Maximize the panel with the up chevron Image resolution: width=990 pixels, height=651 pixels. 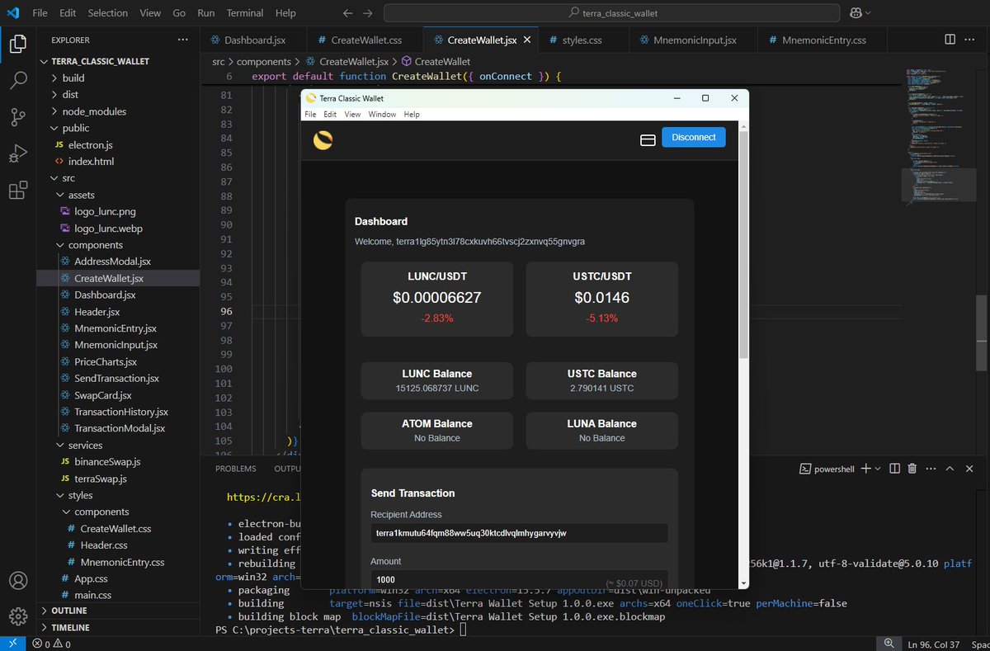950,469
